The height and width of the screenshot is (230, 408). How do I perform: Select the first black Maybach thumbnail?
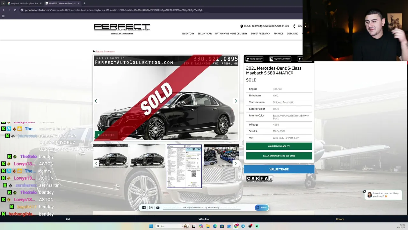point(111,156)
